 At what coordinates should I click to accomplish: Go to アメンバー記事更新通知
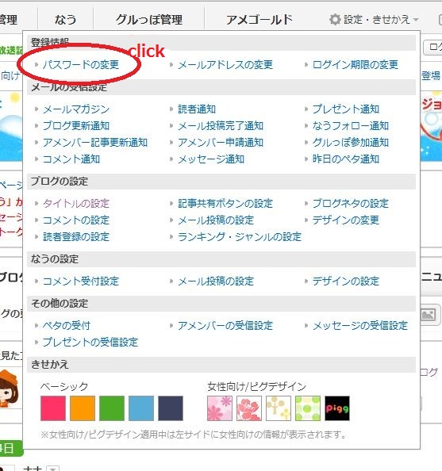pos(95,143)
